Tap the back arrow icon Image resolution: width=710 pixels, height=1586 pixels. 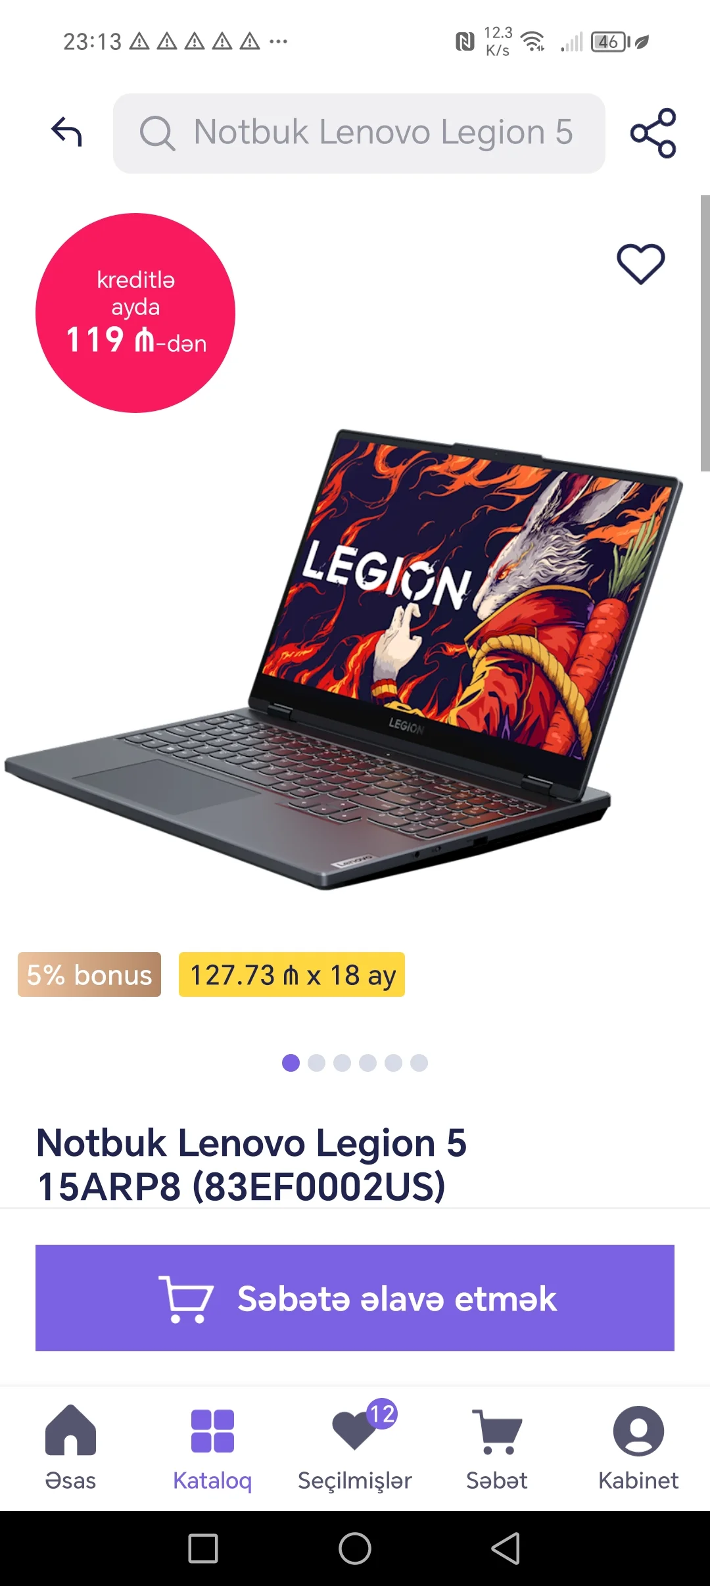pos(66,132)
